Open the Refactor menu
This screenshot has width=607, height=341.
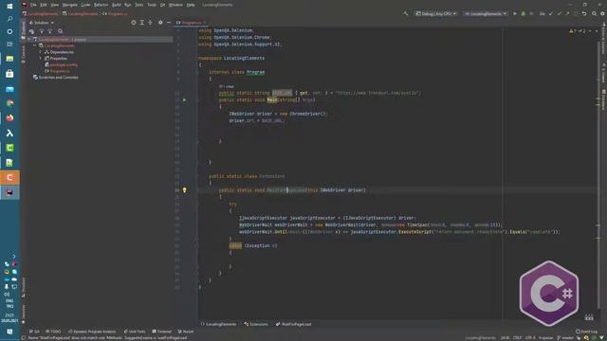point(101,5)
